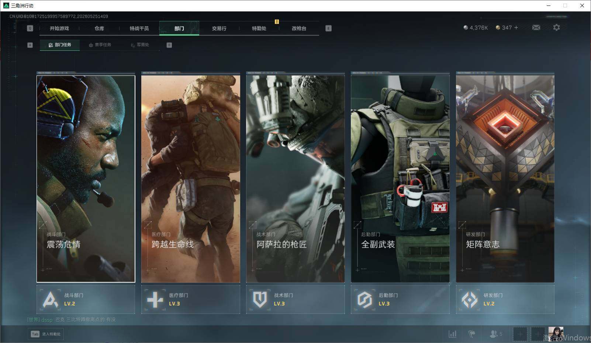Image resolution: width=591 pixels, height=343 pixels.
Task: Click the Q key hint icon
Action: coord(30,28)
